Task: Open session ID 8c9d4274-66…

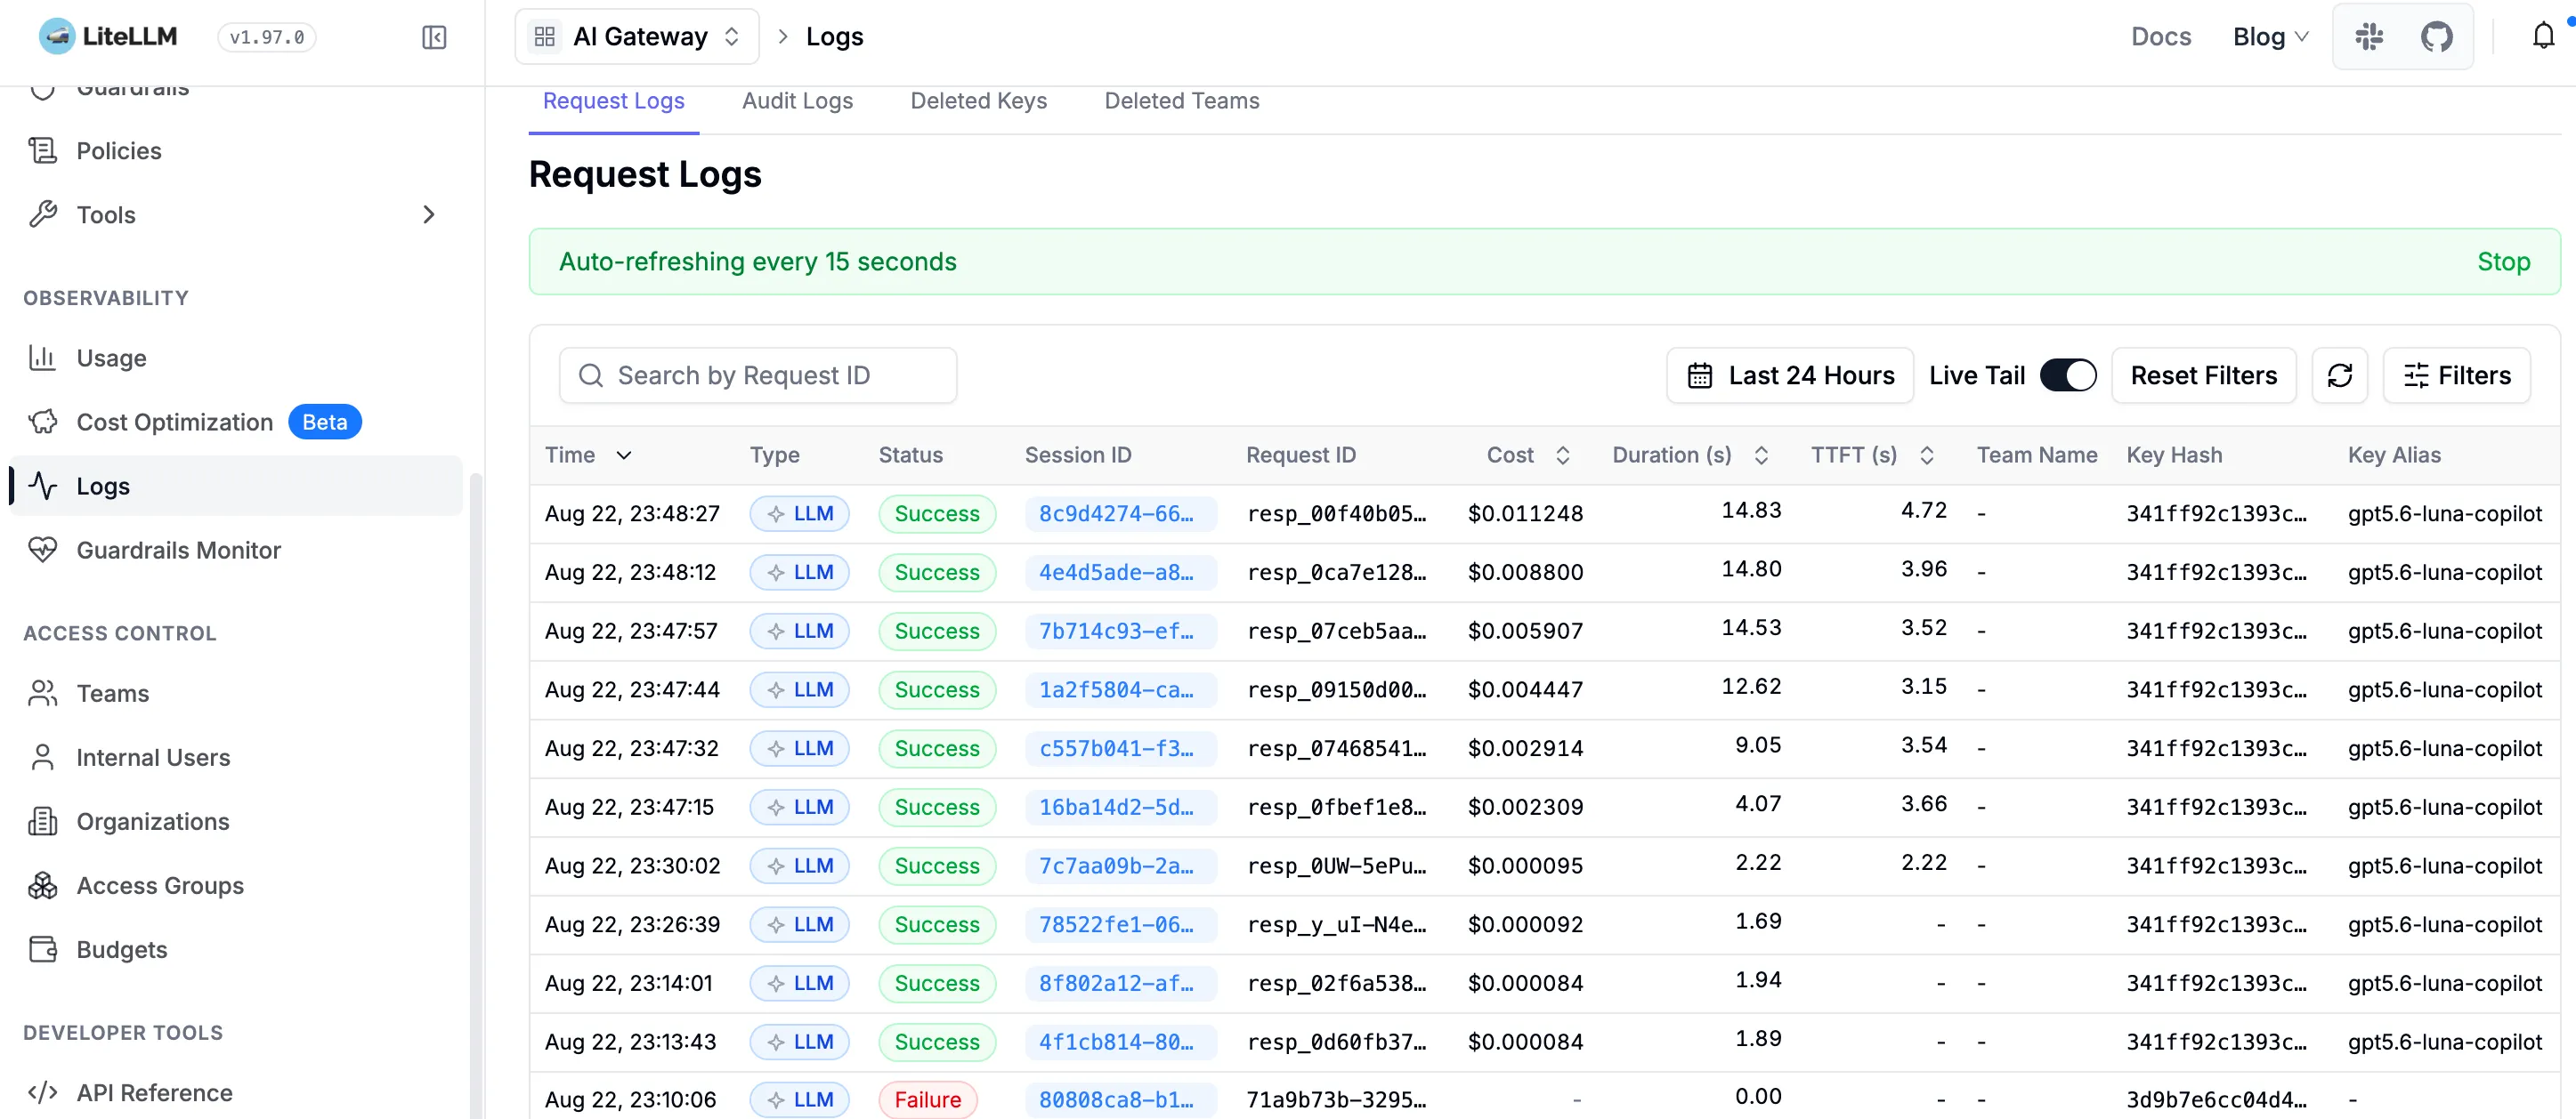Action: (1119, 513)
